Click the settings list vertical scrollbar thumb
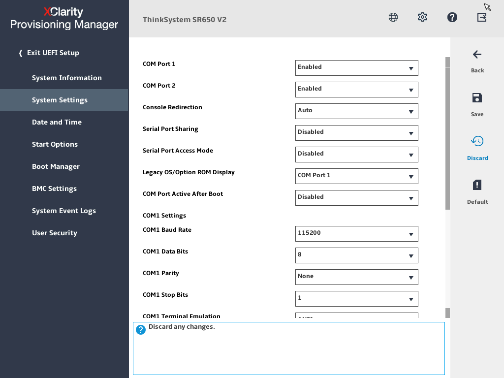504x378 pixels. click(447, 138)
